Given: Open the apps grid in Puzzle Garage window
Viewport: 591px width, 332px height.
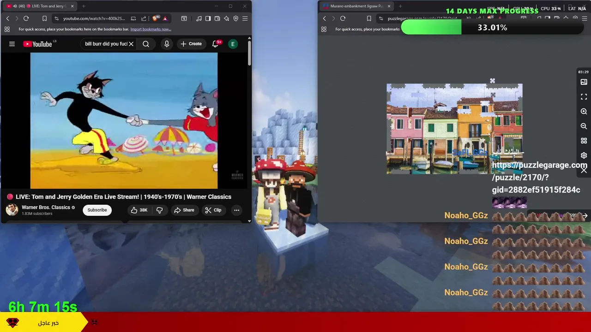Looking at the screenshot, I should click(x=324, y=29).
